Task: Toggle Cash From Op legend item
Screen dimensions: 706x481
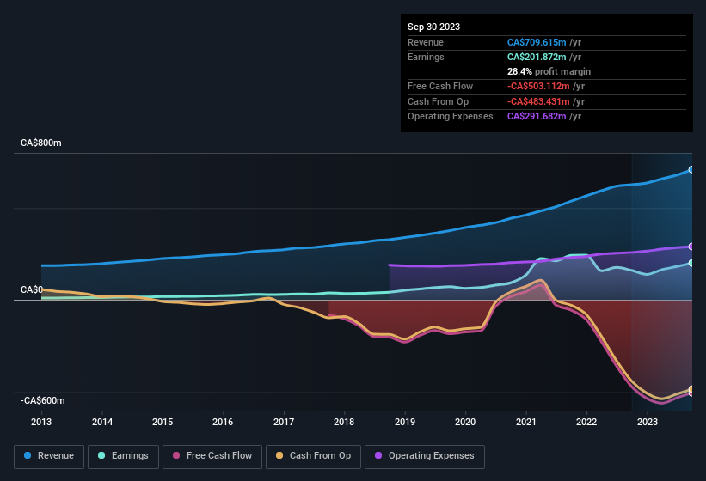Action: 312,455
